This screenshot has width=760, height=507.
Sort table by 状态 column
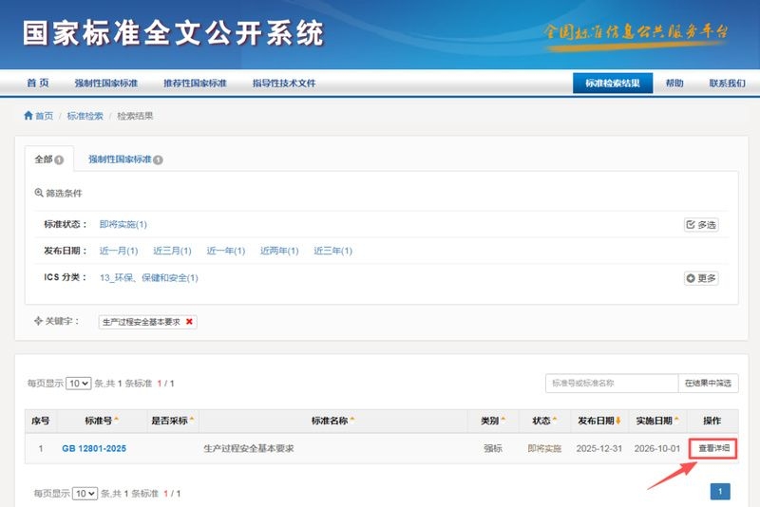544,421
